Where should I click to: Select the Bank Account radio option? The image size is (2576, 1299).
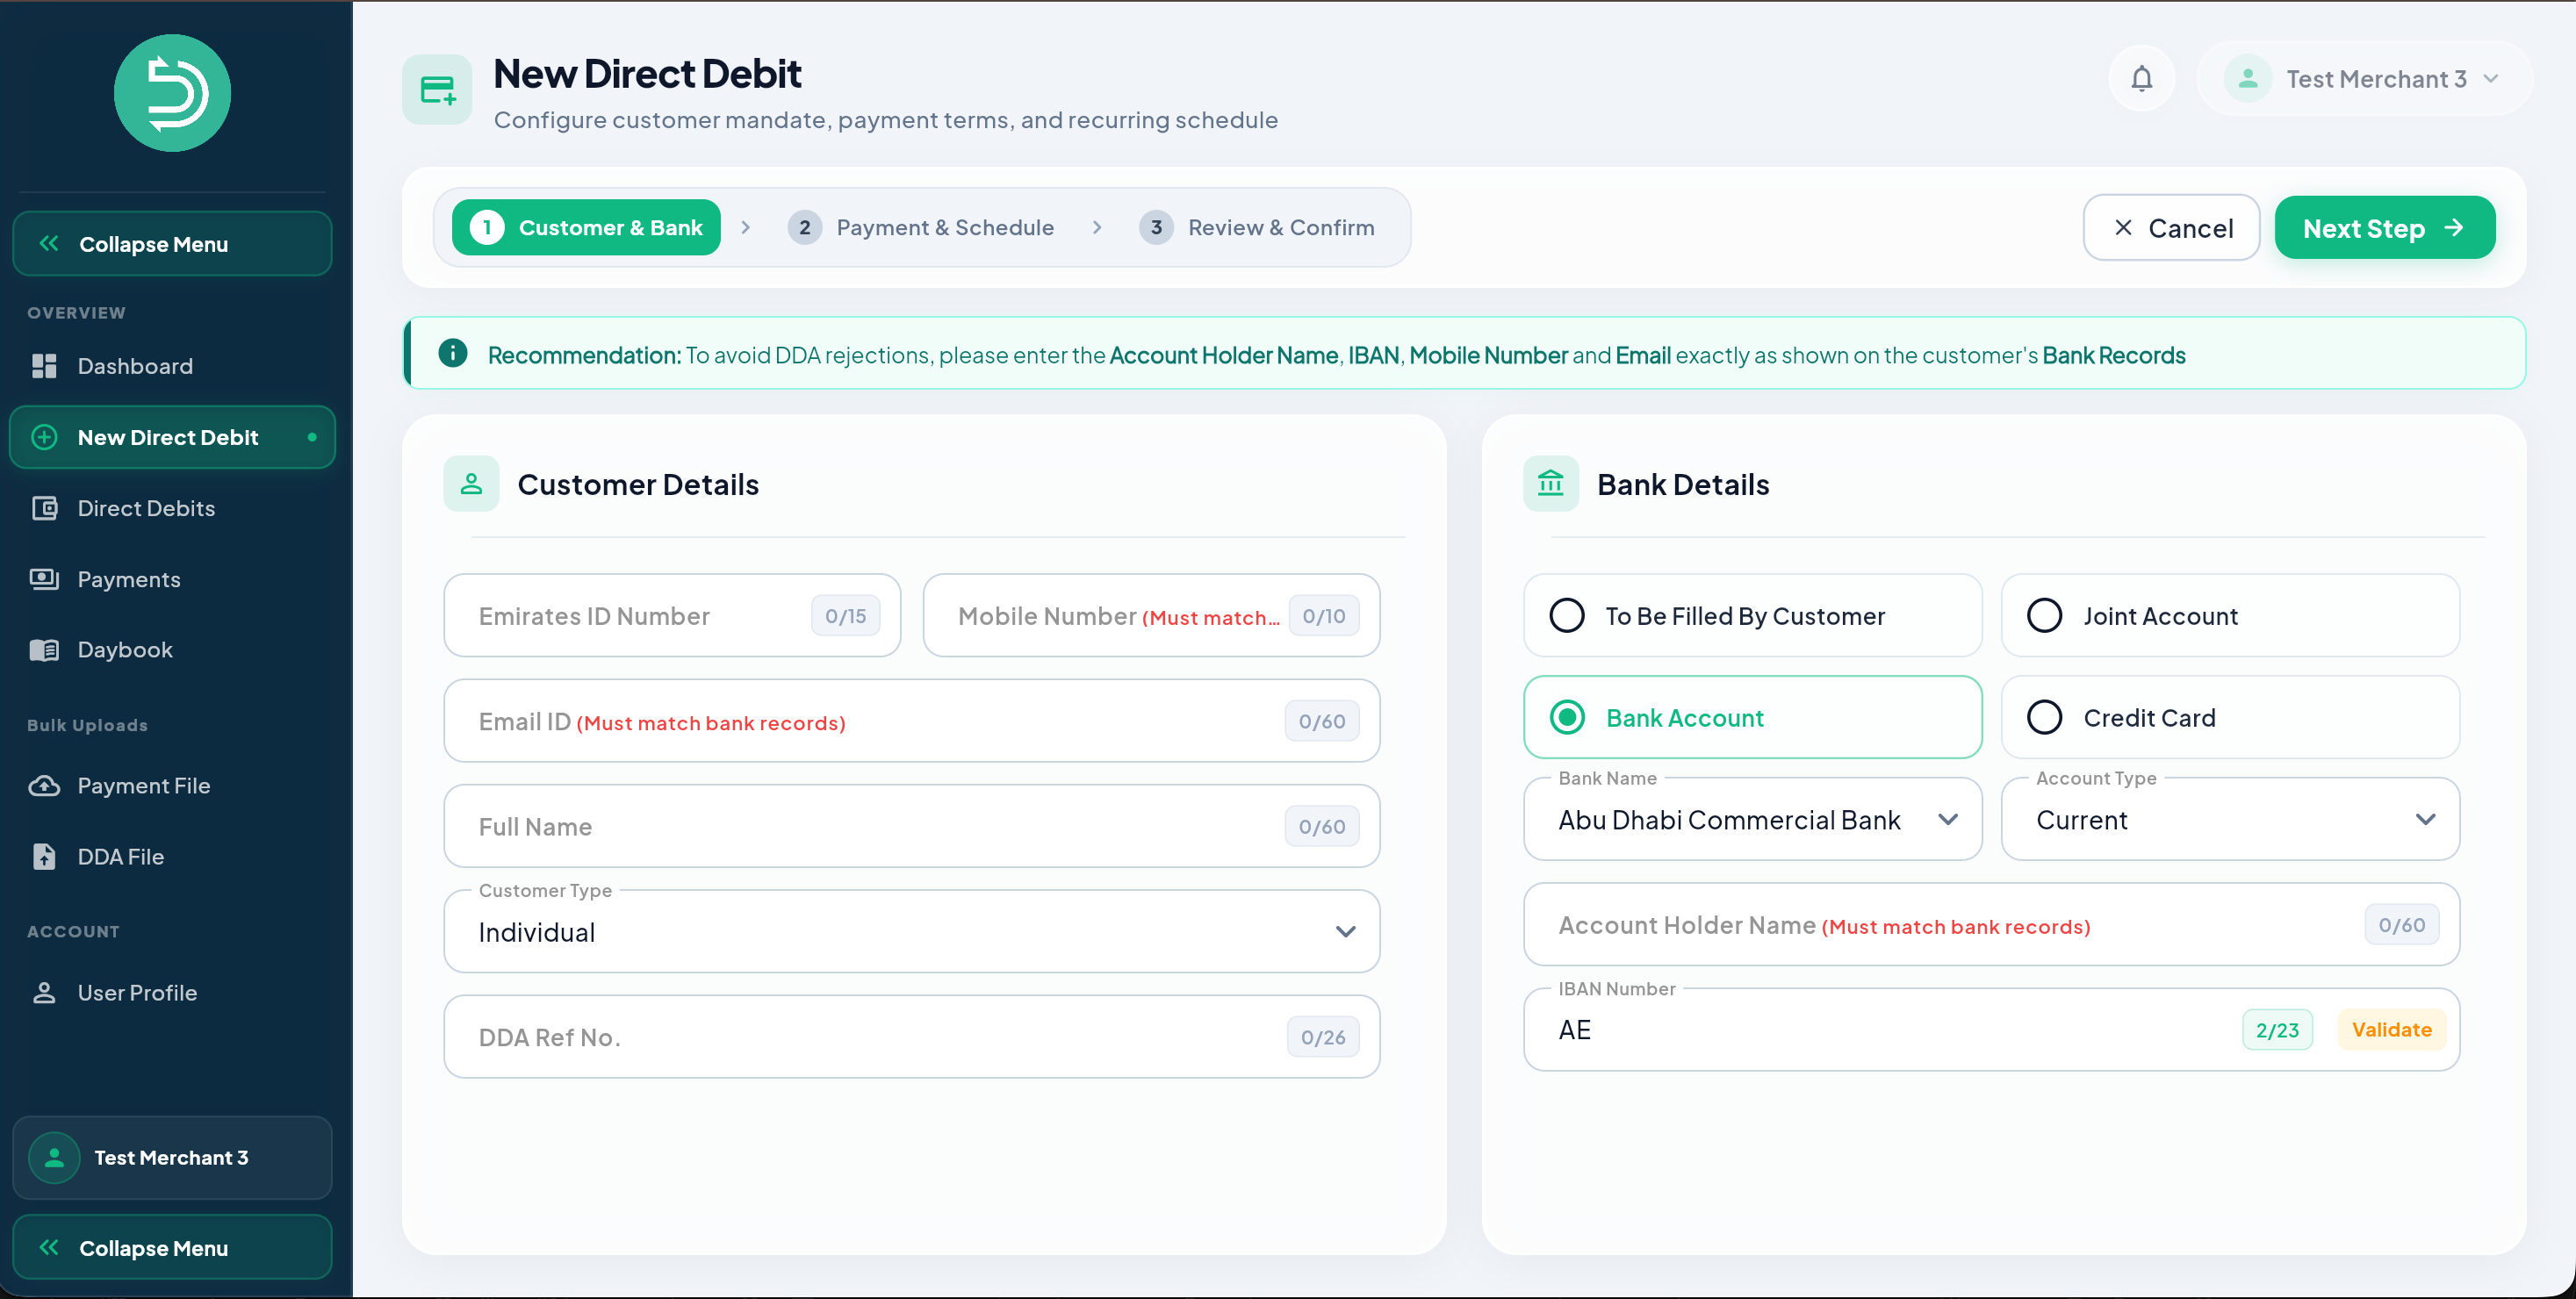(1752, 718)
